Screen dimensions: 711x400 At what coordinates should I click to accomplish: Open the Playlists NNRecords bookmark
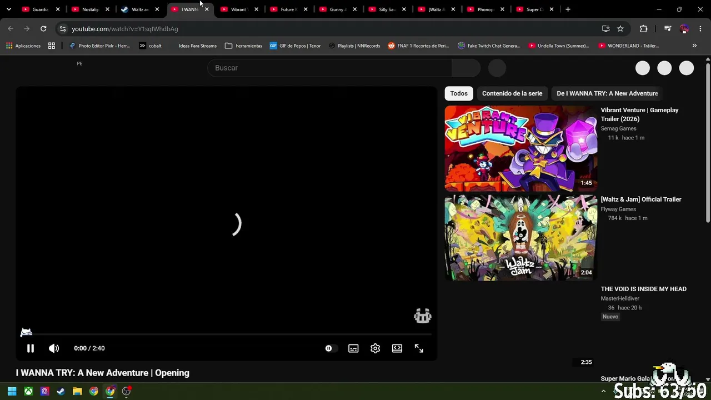click(354, 46)
